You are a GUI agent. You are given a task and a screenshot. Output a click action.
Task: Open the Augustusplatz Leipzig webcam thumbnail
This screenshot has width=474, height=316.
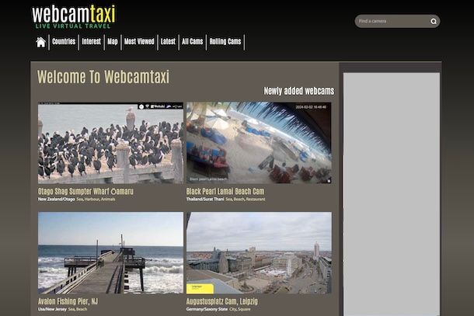coord(259,252)
